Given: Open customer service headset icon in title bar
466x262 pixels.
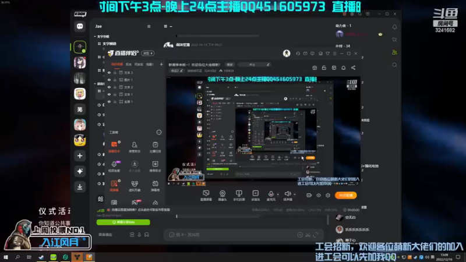Looking at the screenshot, I should click(x=298, y=54).
